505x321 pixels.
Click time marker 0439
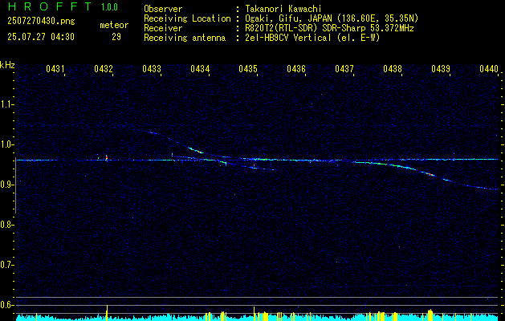pos(441,69)
